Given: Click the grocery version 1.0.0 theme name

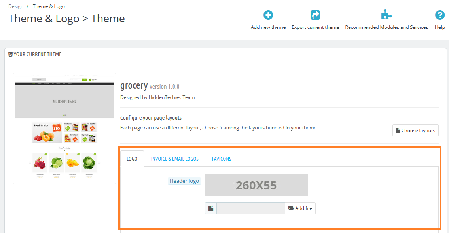Looking at the screenshot, I should 150,86.
